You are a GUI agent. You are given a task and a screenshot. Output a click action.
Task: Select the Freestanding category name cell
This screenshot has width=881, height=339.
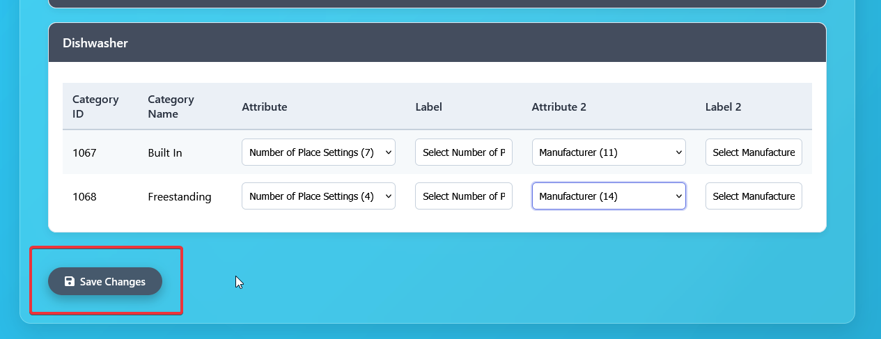pyautogui.click(x=179, y=197)
